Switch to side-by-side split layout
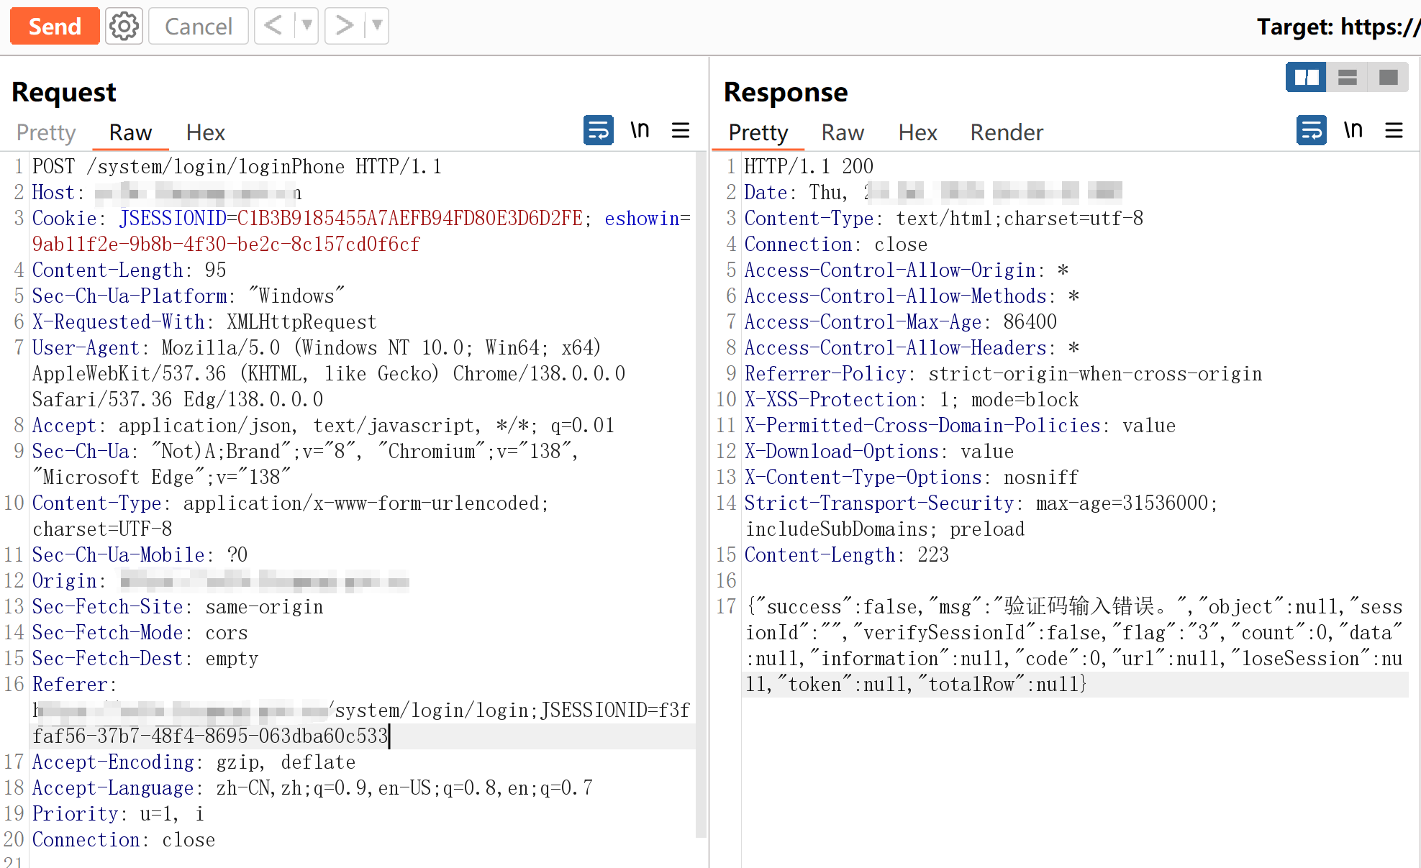 (x=1306, y=77)
